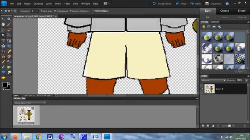Screen dimensions: 250x140
Task: Open the tool preset dropdown in options bar
Action: [x=2, y=11]
